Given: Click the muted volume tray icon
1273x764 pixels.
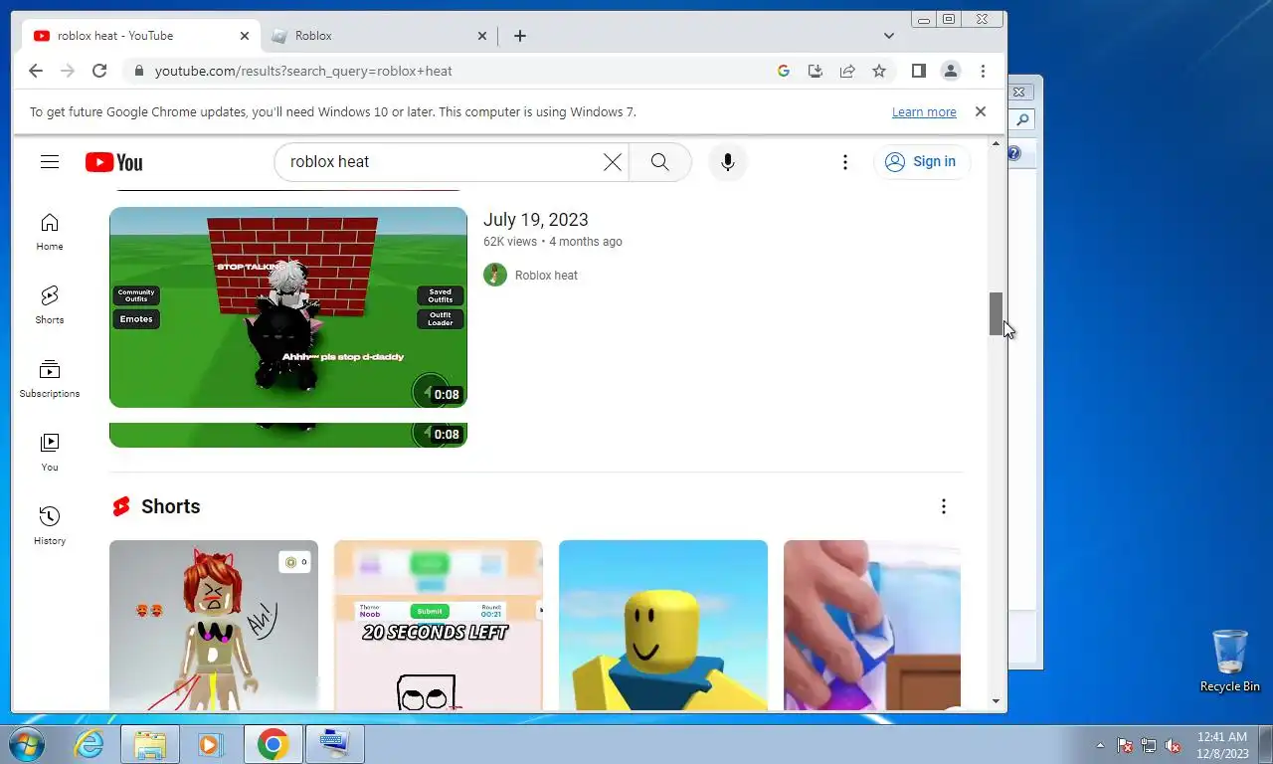Looking at the screenshot, I should tap(1173, 745).
